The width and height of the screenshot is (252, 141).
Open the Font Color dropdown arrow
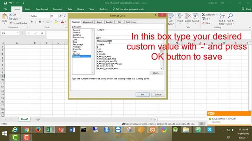tap(65, 22)
